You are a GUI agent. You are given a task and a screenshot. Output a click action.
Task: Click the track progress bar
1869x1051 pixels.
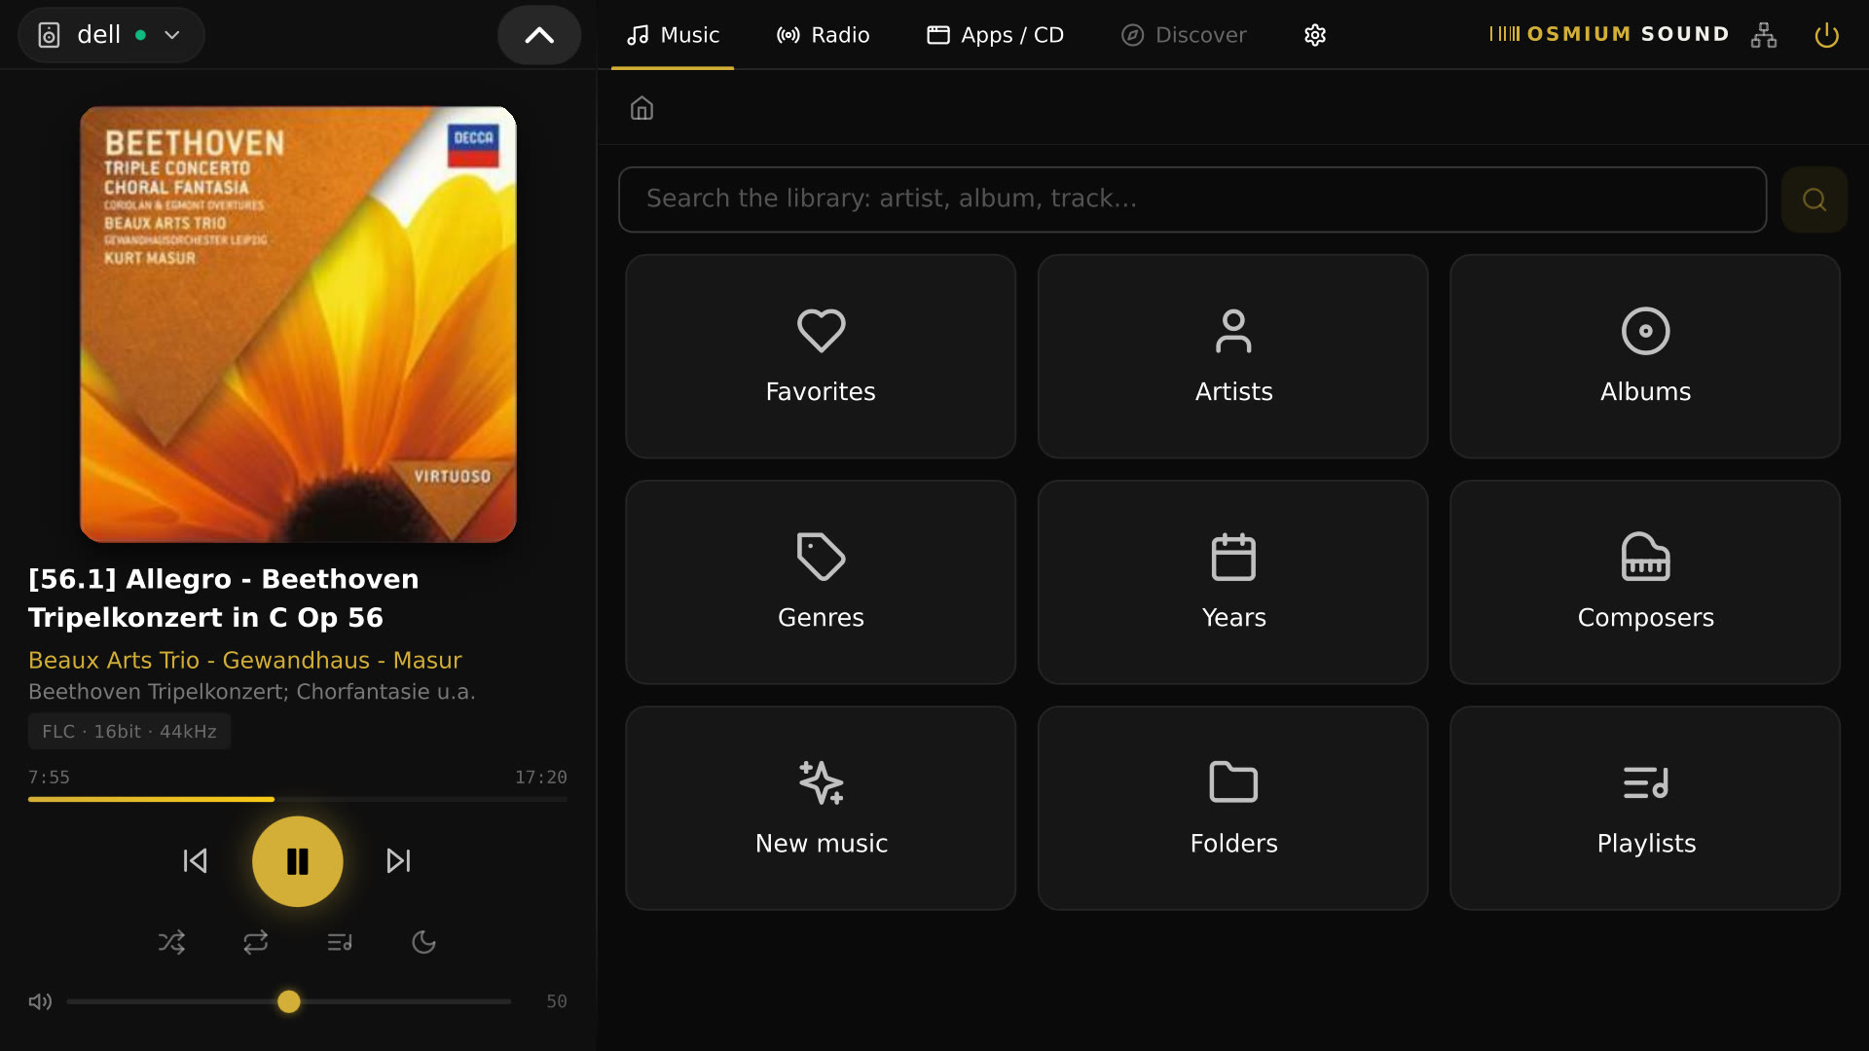(298, 799)
